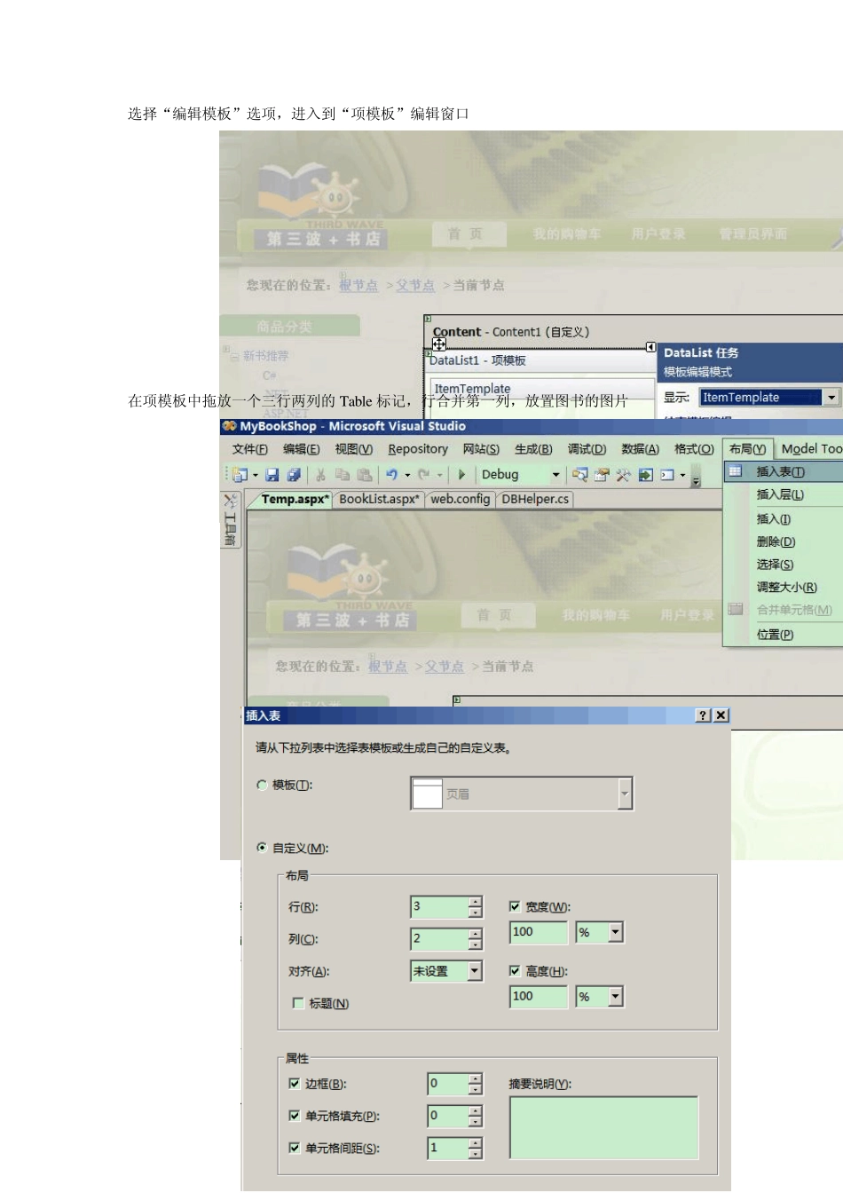The image size is (843, 1193).
Task: Open the width unit percent dropdown
Action: coord(616,932)
